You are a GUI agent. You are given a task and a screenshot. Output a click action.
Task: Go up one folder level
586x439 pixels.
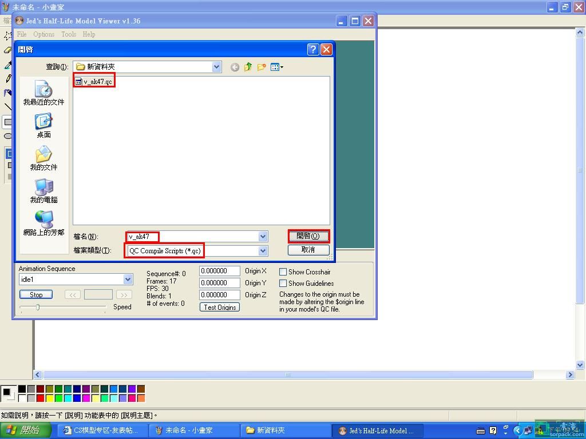[x=248, y=67]
